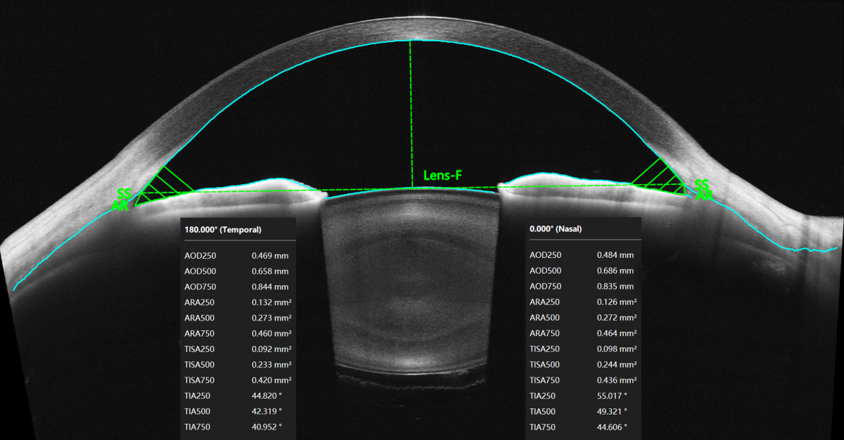The width and height of the screenshot is (844, 440).
Task: Click the nasal AR angle recess marker
Action: [704, 196]
